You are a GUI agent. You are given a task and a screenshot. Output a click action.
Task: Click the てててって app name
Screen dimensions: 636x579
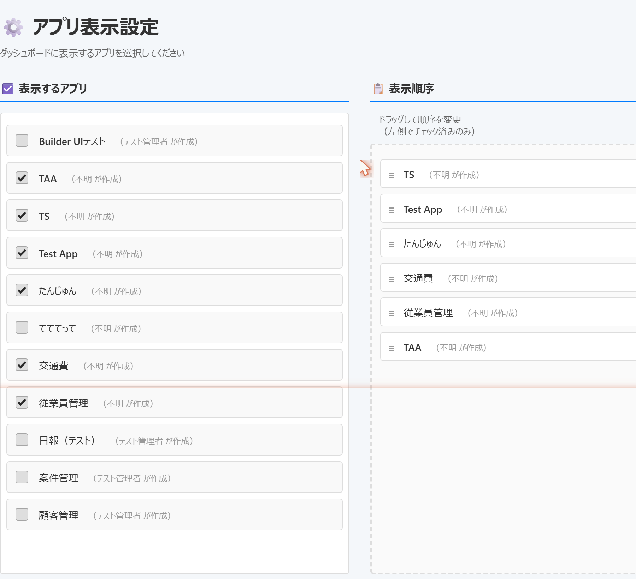click(x=58, y=328)
